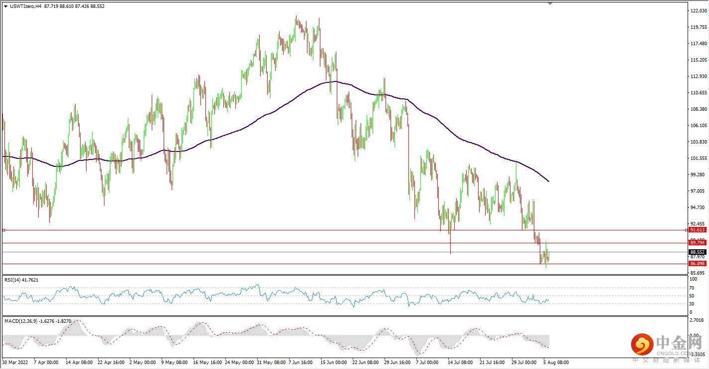
Task: Click the 31 May 08:00 date label
Action: coord(270,363)
